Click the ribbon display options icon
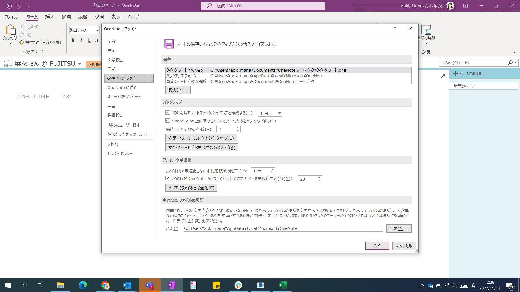 [x=466, y=6]
